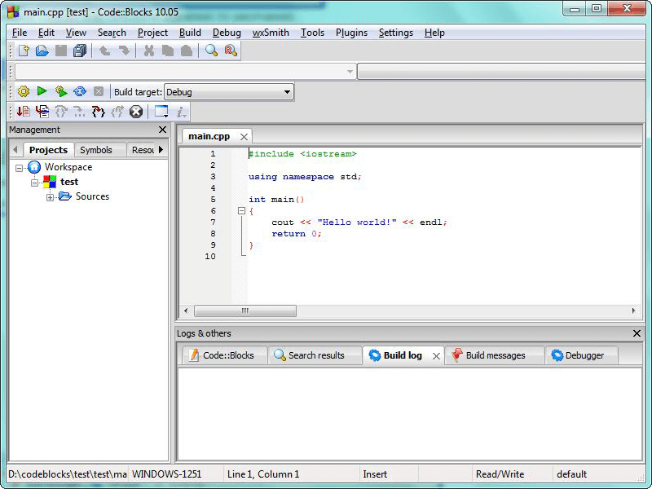The height and width of the screenshot is (489, 652).
Task: Collapse the code fold at line 6
Action: (x=241, y=211)
